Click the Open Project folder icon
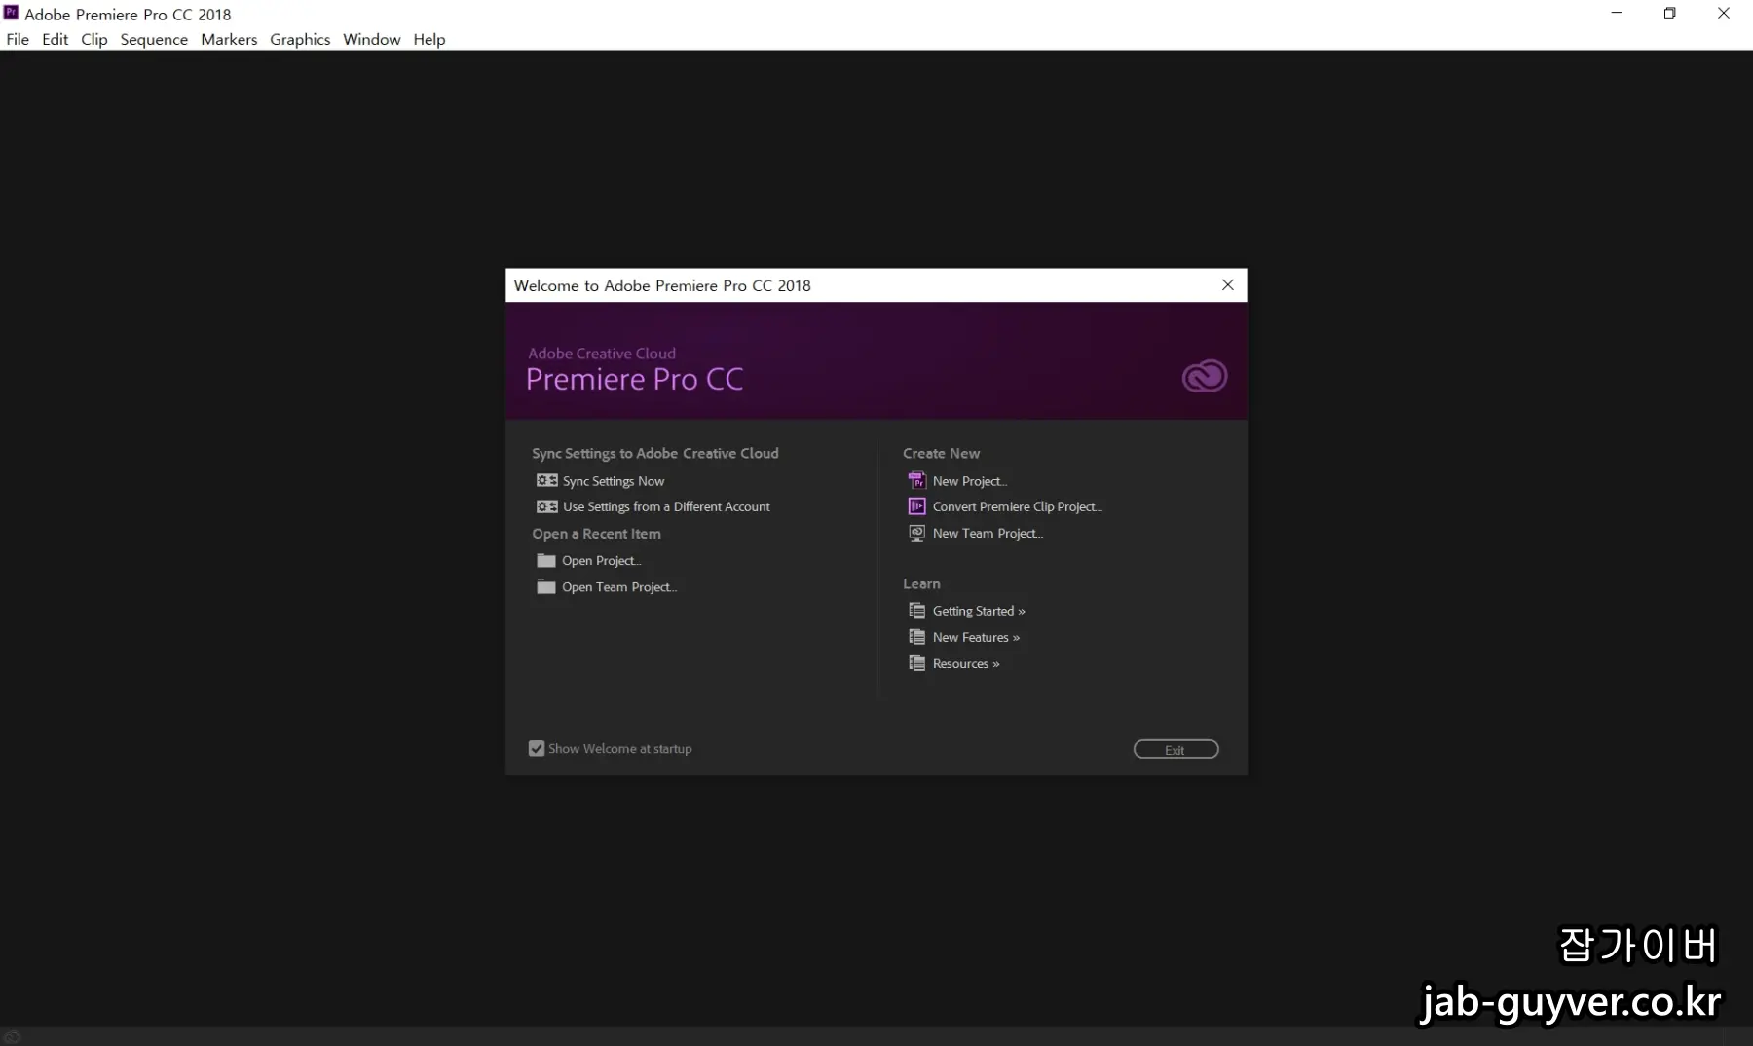Screen dimensions: 1753x1046 coord(546,561)
